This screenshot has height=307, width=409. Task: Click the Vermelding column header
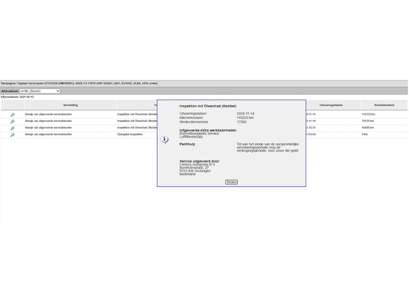pyautogui.click(x=70, y=105)
